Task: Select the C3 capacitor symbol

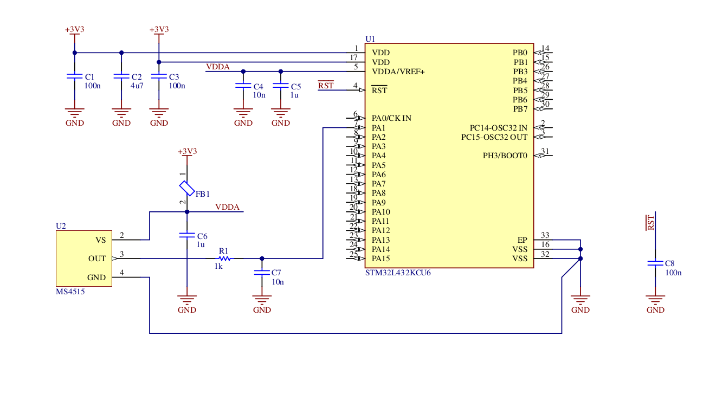Action: point(158,77)
